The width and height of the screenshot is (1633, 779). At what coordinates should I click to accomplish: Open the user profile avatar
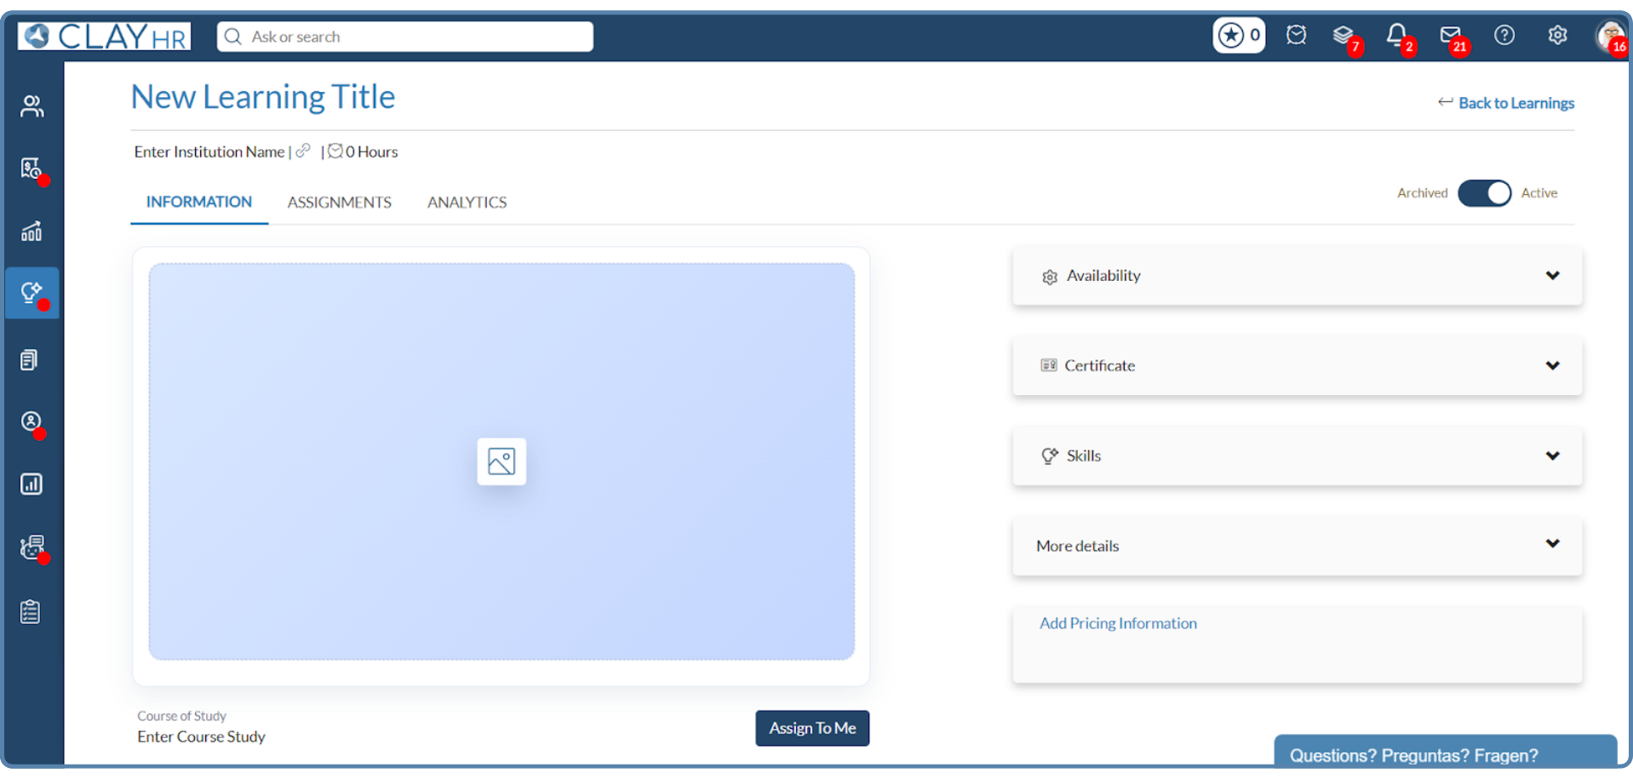pyautogui.click(x=1610, y=36)
